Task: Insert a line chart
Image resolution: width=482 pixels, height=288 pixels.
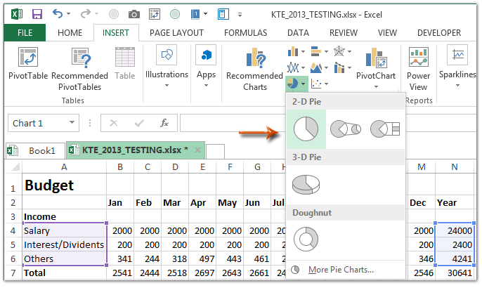Action: tap(293, 67)
